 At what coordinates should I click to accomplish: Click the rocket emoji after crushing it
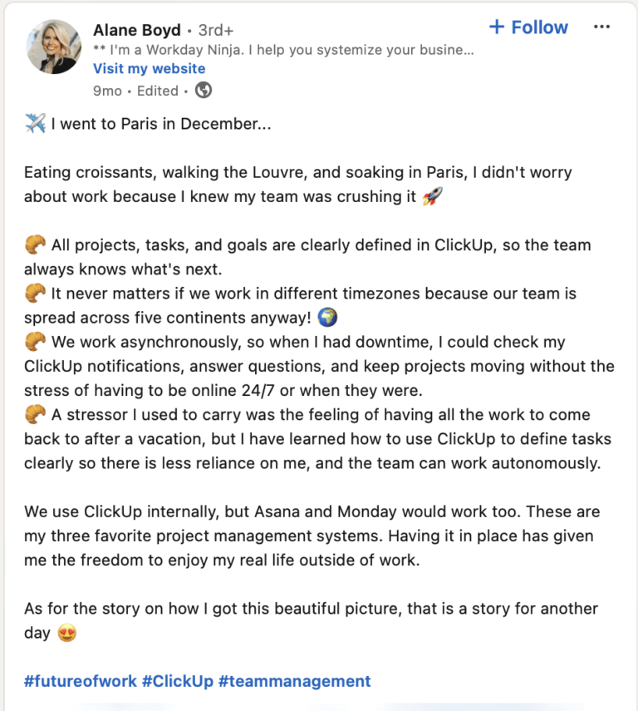click(x=432, y=197)
